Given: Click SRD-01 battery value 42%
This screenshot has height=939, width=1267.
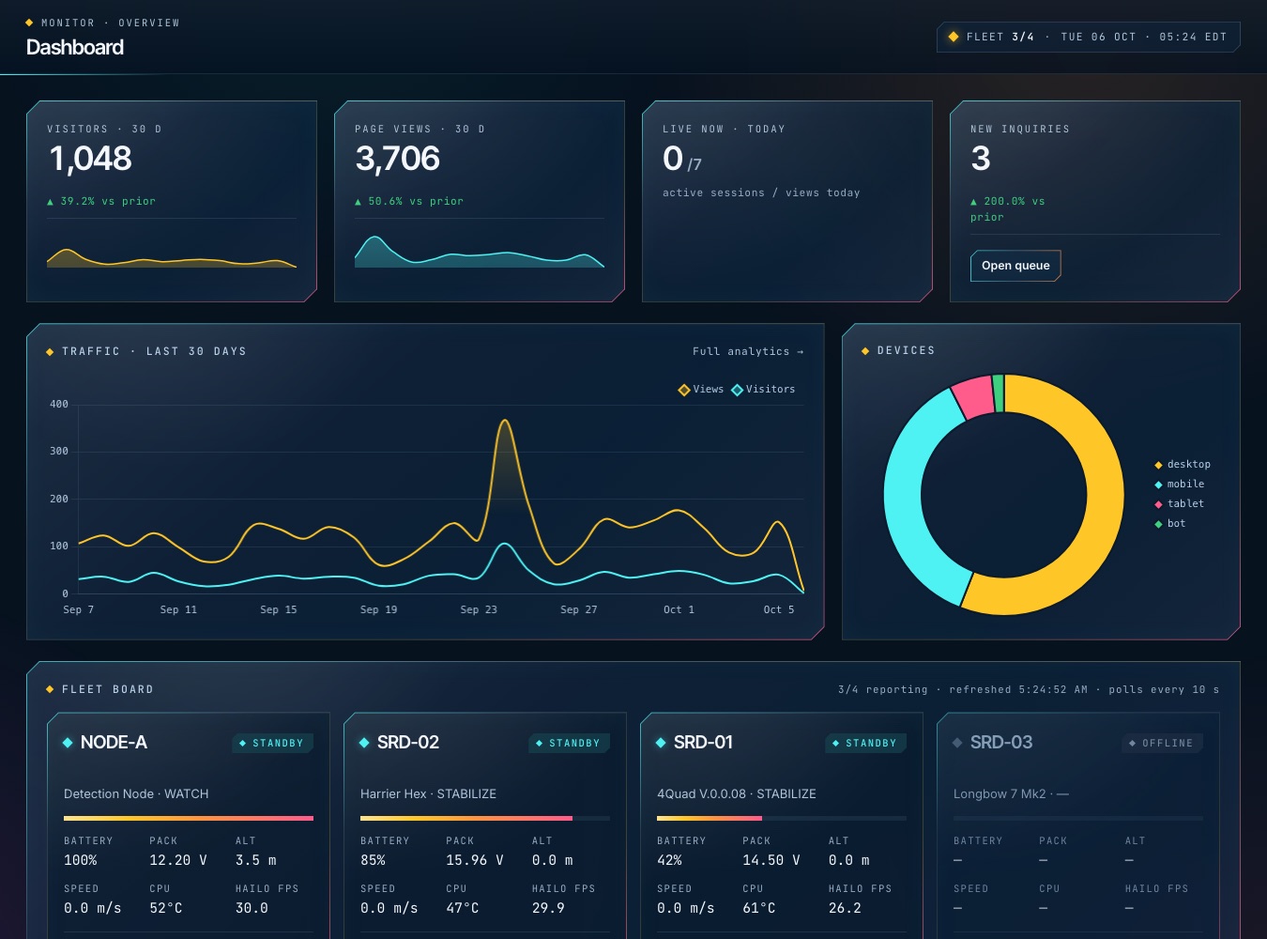Looking at the screenshot, I should pyautogui.click(x=669, y=860).
